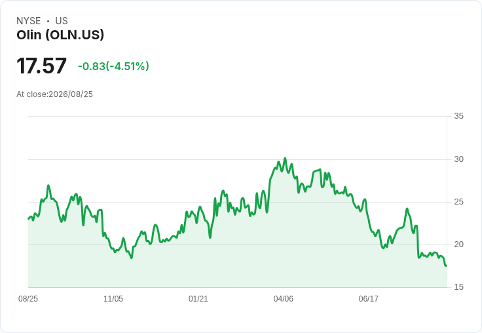Click the chart's highest peak near 04/06
Screen dimensions: 482x333
coord(285,159)
